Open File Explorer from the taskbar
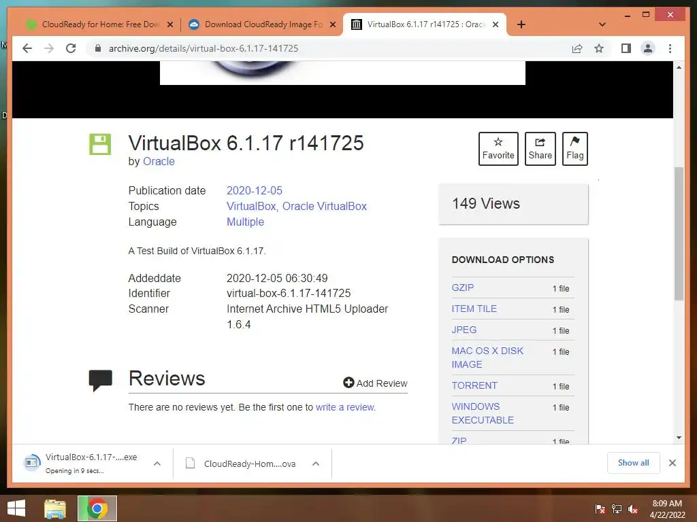The height and width of the screenshot is (522, 697). (55, 508)
